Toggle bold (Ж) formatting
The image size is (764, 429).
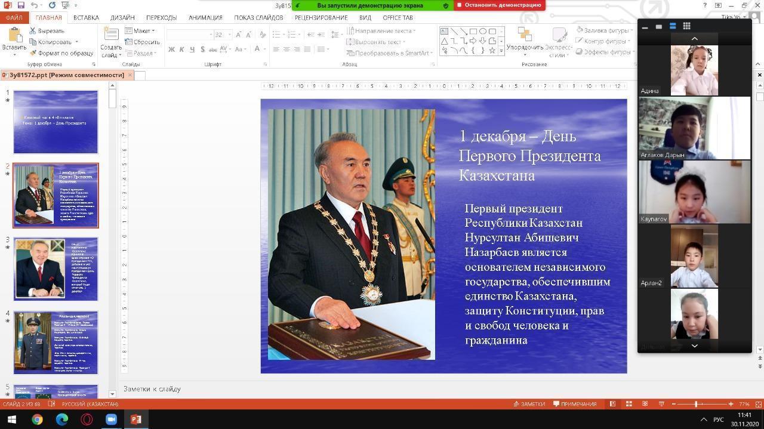(x=172, y=50)
